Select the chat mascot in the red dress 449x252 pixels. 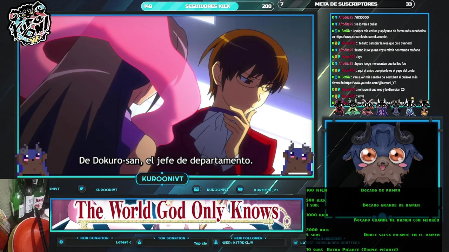pos(367,107)
